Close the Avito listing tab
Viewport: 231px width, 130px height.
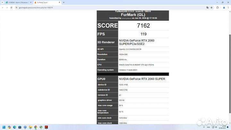pos(31,3)
